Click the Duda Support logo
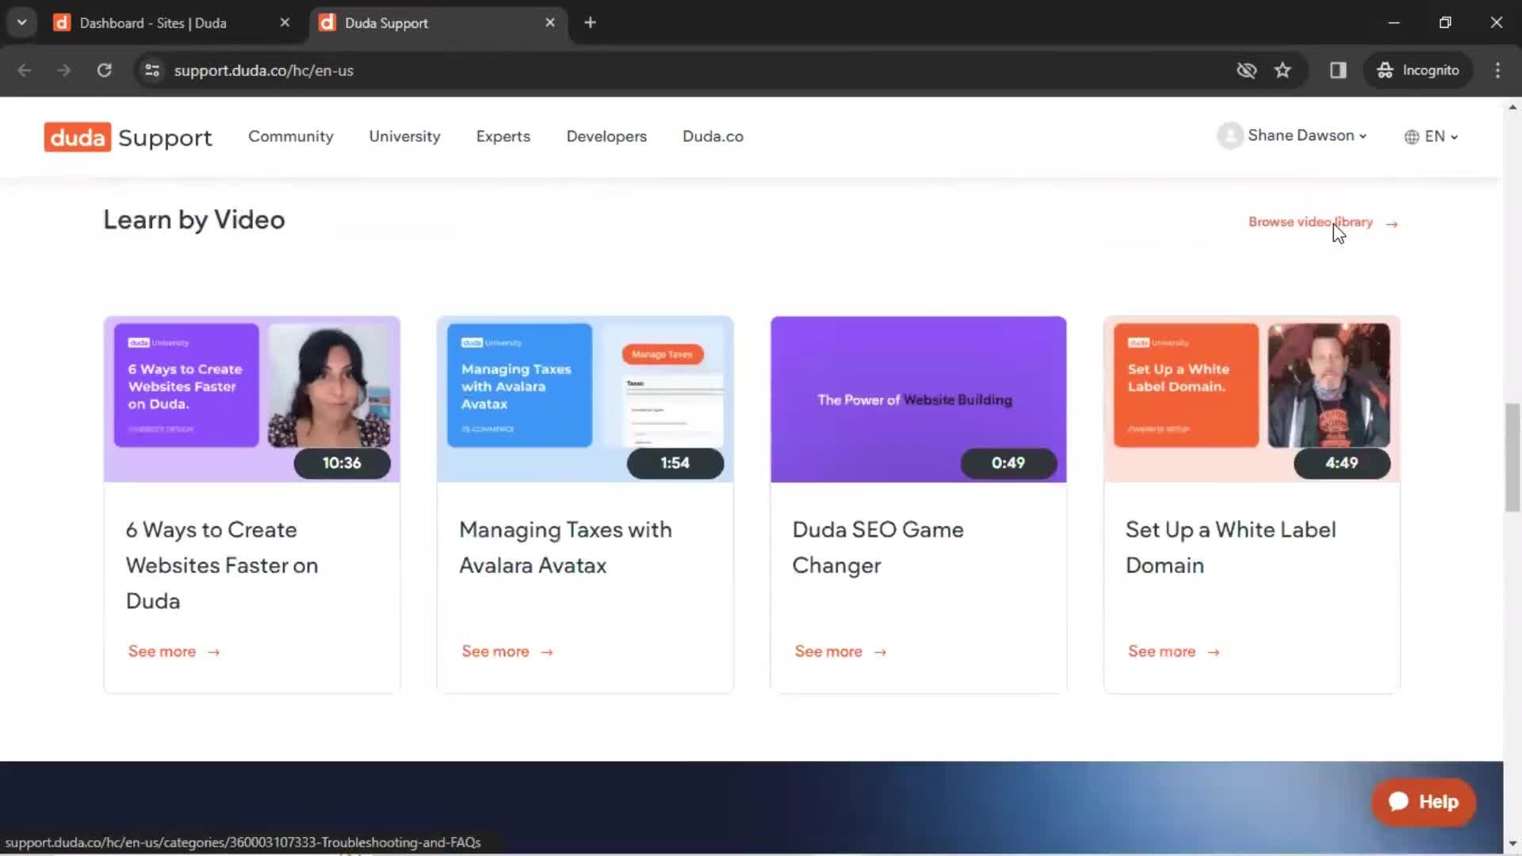 [128, 137]
